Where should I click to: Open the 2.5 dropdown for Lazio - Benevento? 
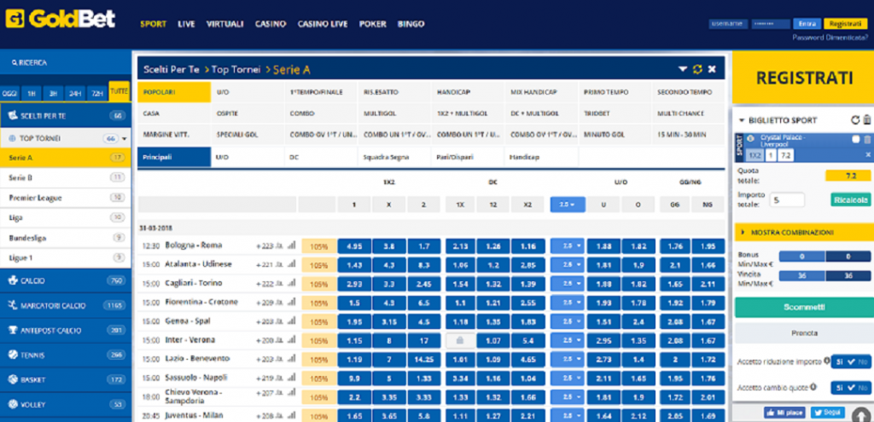coord(567,359)
